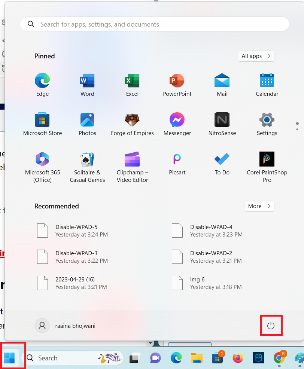Click the Power button
Screen dimensions: 304x369
point(271,325)
